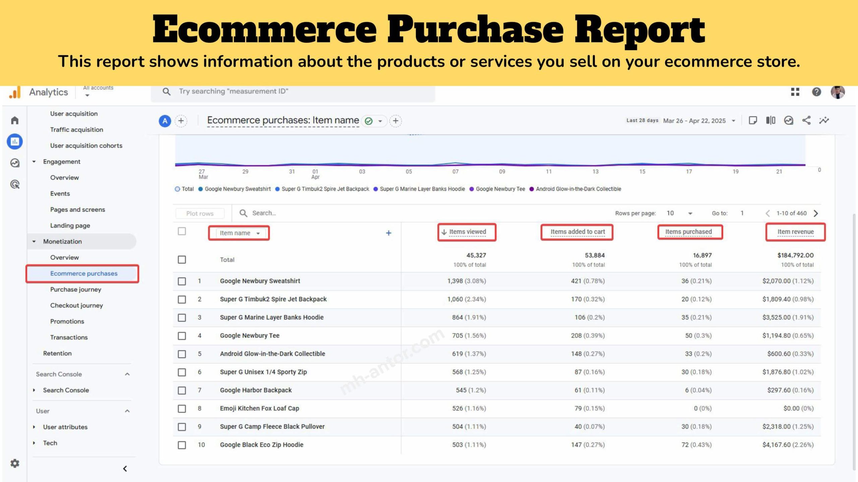Open Traffic acquisition report
The width and height of the screenshot is (858, 482).
tap(77, 130)
